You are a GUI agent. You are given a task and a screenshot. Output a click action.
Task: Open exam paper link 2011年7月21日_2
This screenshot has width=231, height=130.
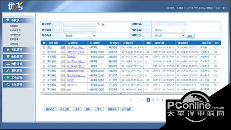pyautogui.click(x=76, y=61)
